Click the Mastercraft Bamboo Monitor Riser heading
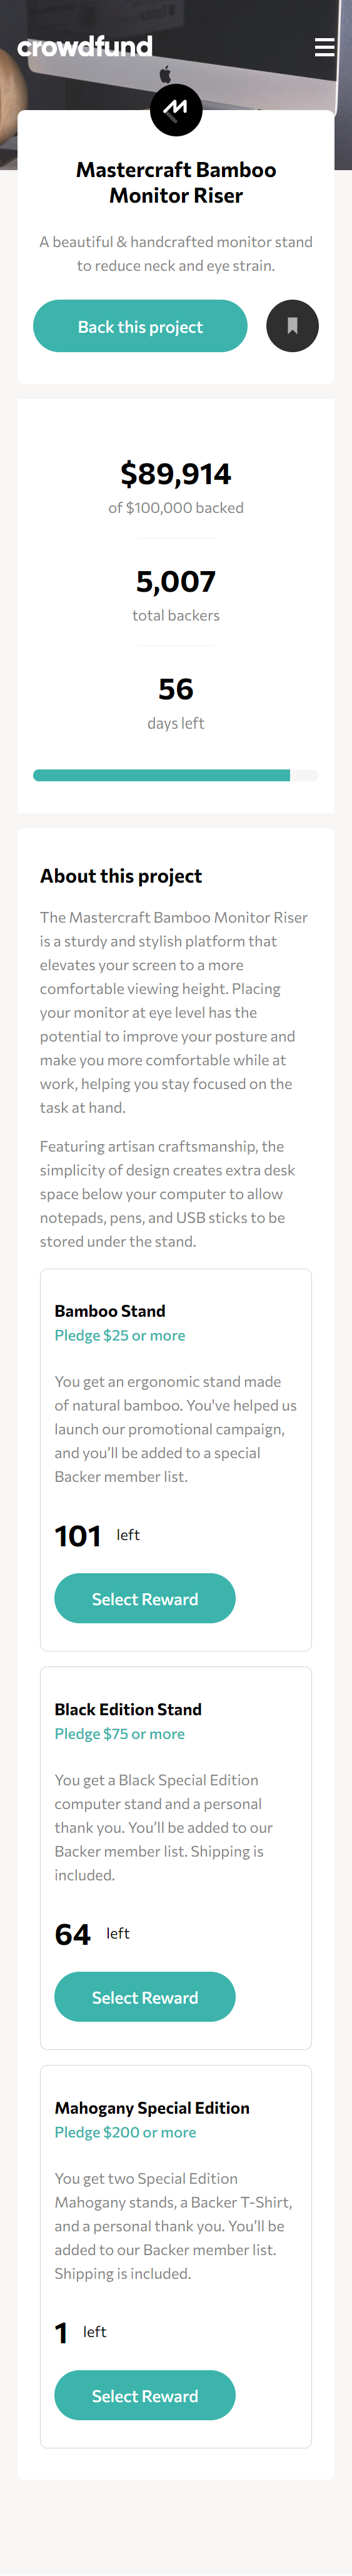Screen dimensions: 352x2576 pyautogui.click(x=176, y=182)
